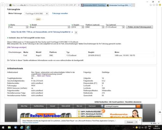
Task: Open the Baujahr dropdown showing 2016
Action: click(78, 27)
